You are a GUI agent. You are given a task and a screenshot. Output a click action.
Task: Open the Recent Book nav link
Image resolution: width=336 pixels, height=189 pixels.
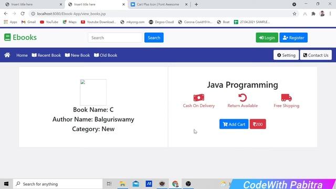click(x=46, y=55)
